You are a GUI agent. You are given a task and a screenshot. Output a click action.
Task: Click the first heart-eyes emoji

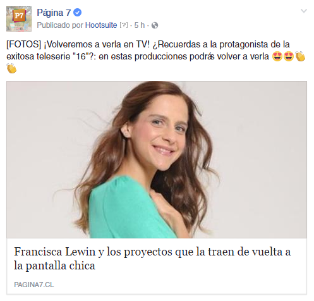pos(277,56)
